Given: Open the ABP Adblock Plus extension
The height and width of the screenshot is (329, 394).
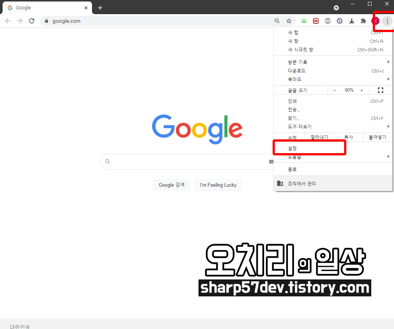Looking at the screenshot, I should pos(328,21).
